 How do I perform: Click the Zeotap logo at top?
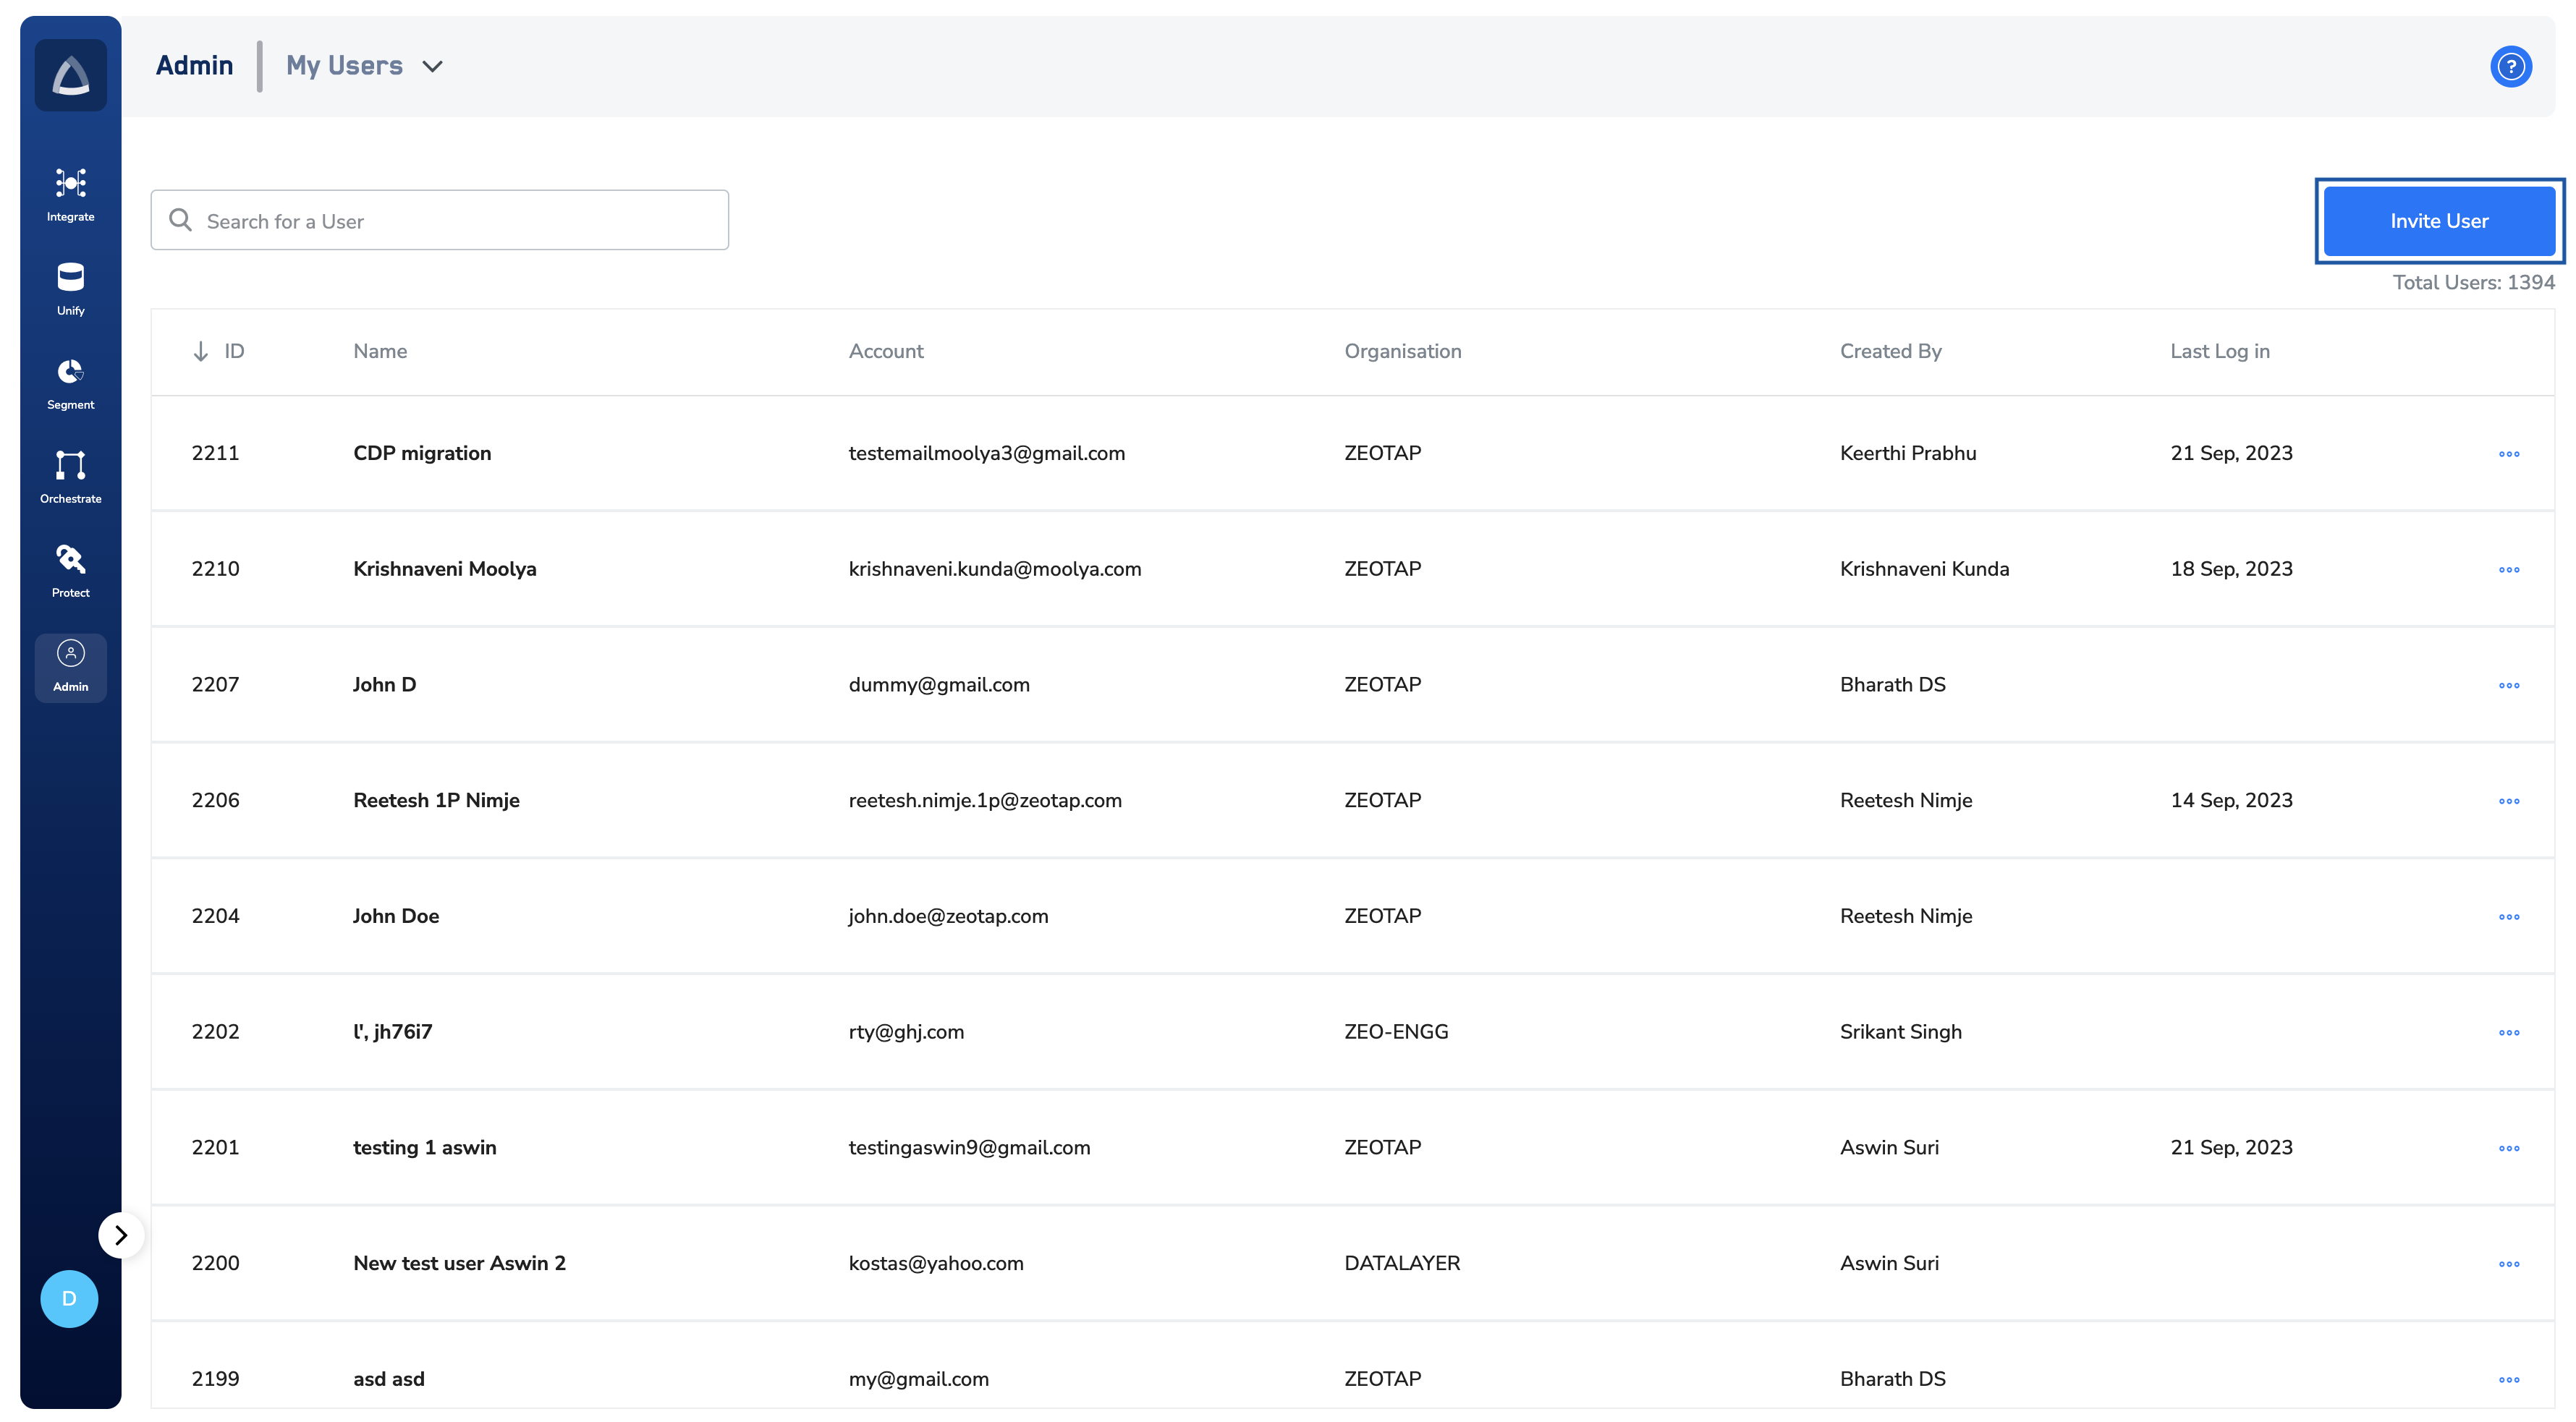point(70,75)
